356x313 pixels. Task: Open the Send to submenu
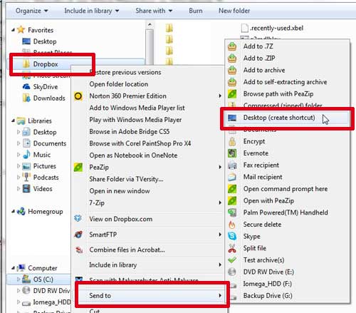pos(152,296)
